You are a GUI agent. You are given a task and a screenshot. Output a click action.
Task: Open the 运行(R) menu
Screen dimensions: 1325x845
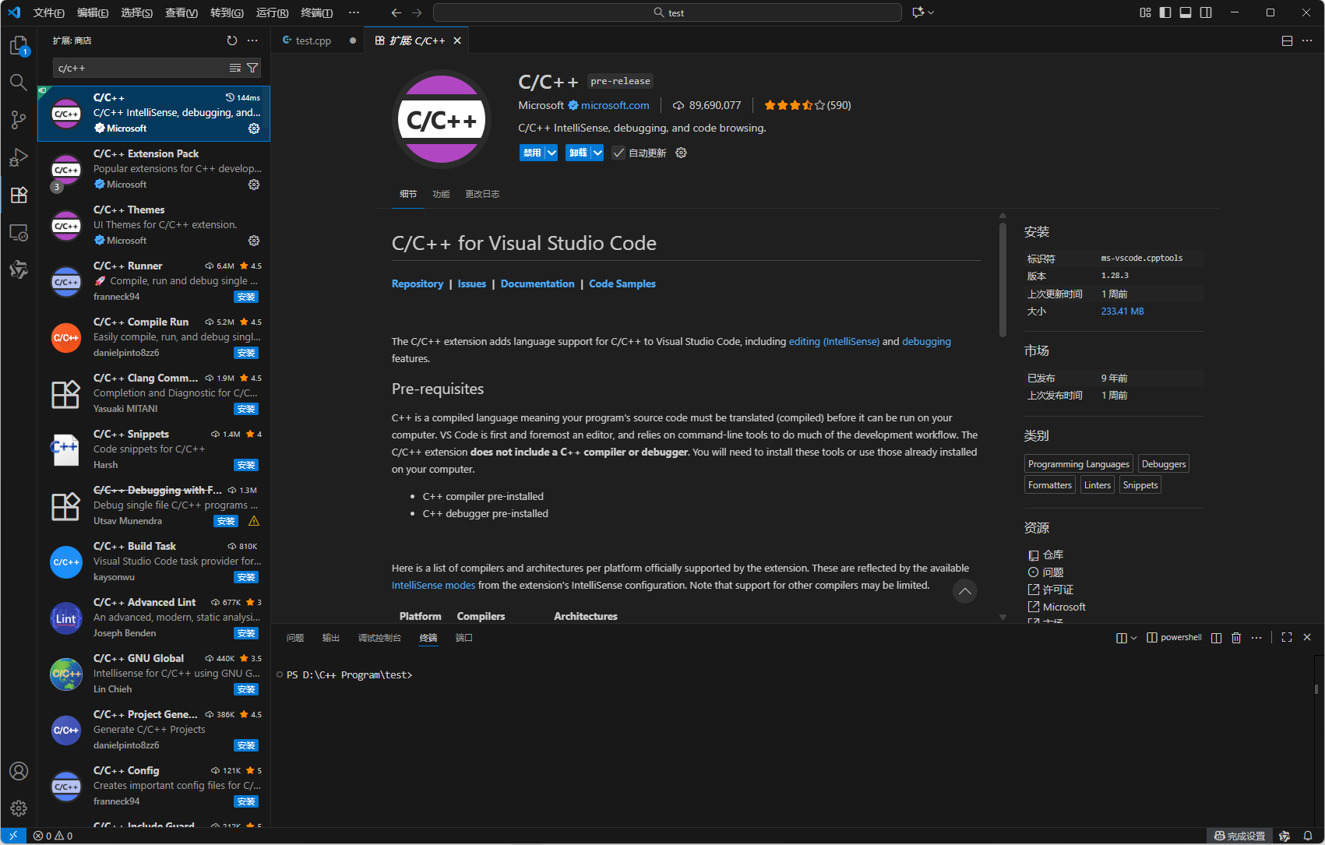click(x=272, y=12)
